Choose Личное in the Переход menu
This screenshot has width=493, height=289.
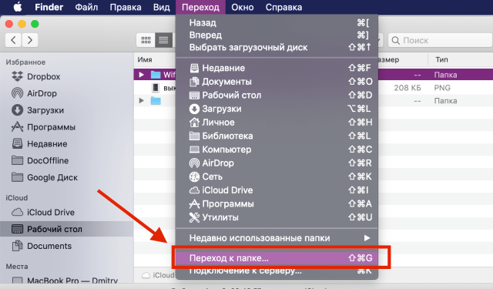tap(277, 122)
